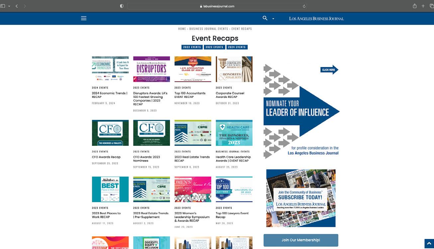434x249 pixels.
Task: Click the Los Angeles Business Journal logo
Action: click(316, 19)
